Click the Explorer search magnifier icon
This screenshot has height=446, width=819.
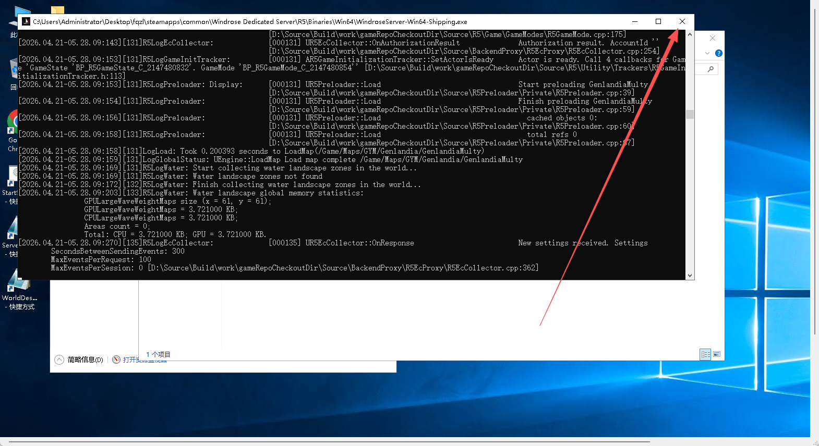pos(710,69)
